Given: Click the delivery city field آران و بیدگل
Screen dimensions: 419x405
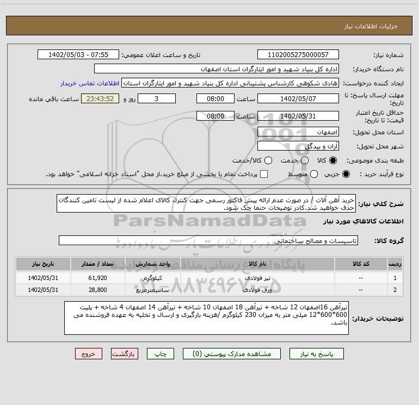Looking at the screenshot, I should tap(298, 146).
